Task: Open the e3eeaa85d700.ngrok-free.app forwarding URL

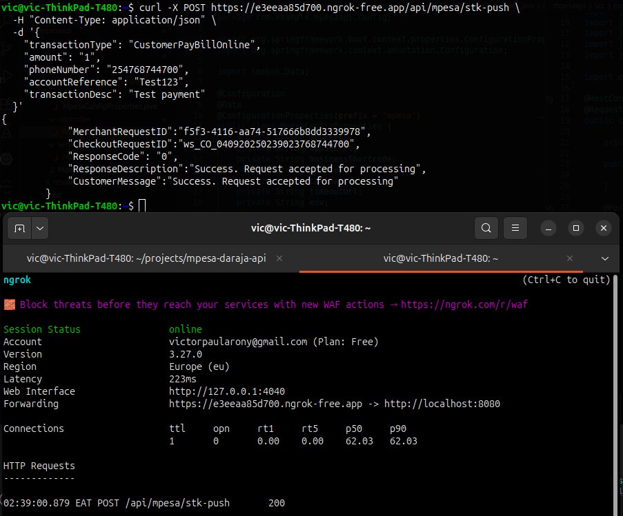Action: tap(266, 404)
